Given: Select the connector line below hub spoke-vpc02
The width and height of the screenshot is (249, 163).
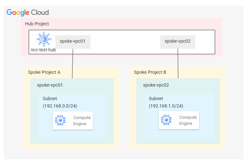Looking at the screenshot, I should click(x=178, y=64).
